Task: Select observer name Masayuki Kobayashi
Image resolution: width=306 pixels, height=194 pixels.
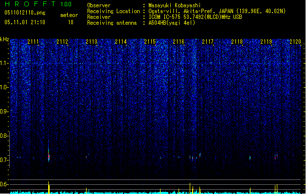Action: [x=174, y=5]
